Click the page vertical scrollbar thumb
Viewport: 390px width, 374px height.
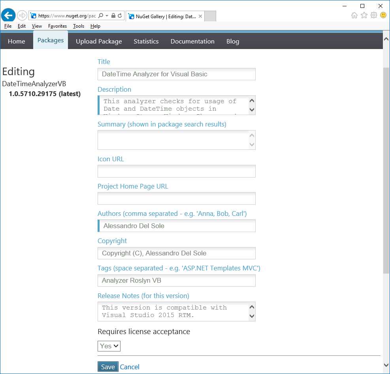click(x=386, y=170)
